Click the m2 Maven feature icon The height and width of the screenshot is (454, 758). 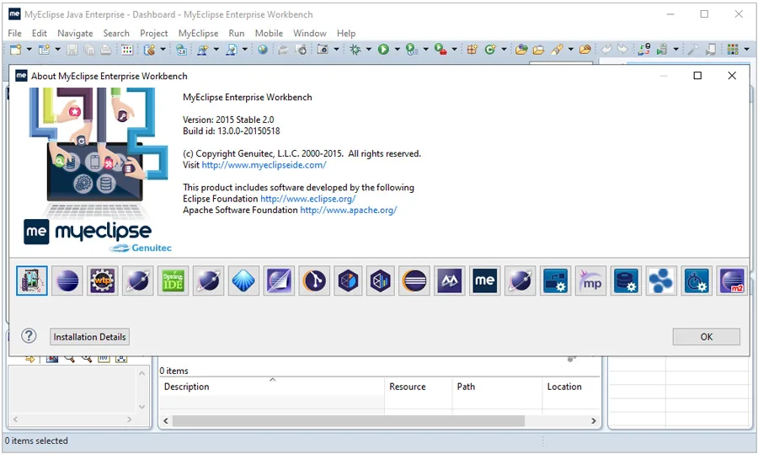pyautogui.click(x=732, y=280)
